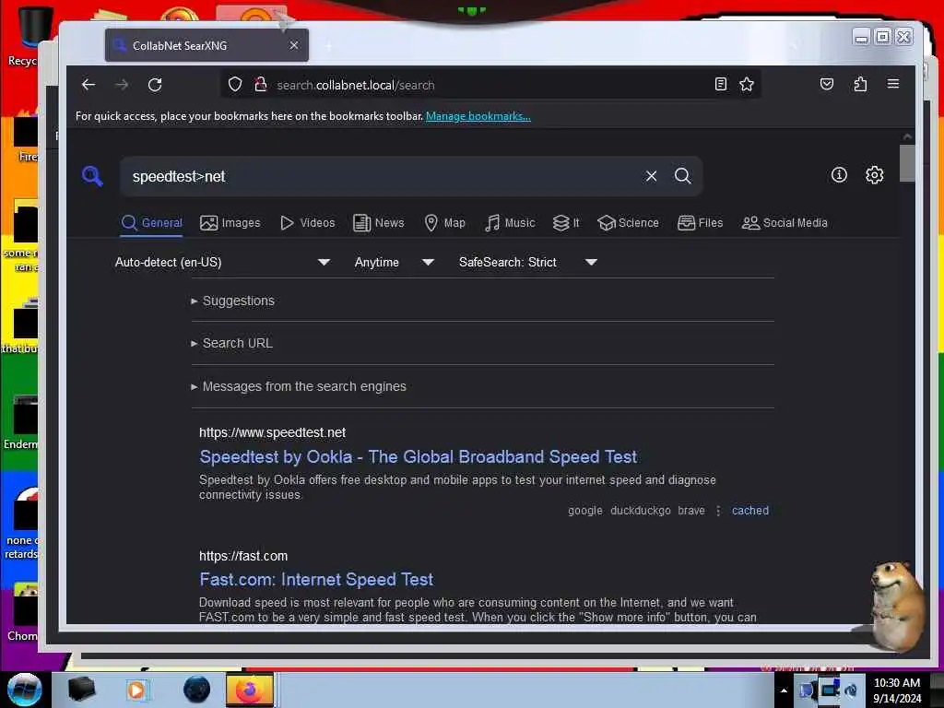
Task: Click the Firefox taskbar icon
Action: point(249,690)
